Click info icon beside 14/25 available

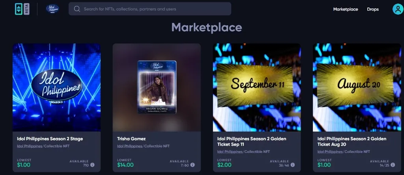click(x=393, y=165)
